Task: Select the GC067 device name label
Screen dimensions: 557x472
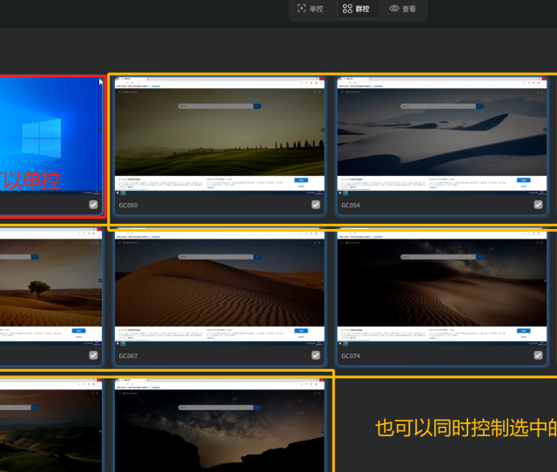Action: coord(128,356)
